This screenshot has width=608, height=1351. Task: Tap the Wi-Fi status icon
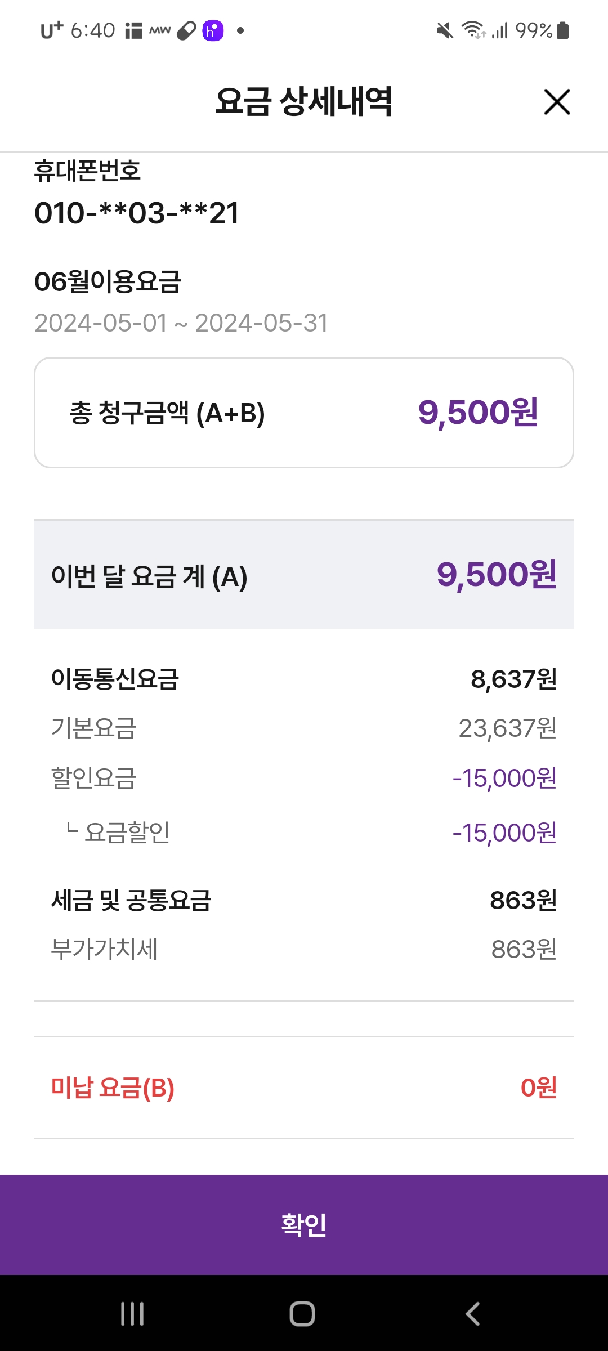coord(473,30)
